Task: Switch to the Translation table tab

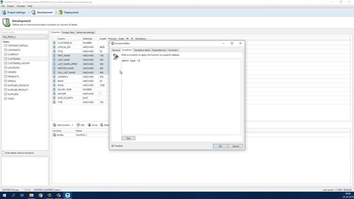Action: pyautogui.click(x=142, y=50)
